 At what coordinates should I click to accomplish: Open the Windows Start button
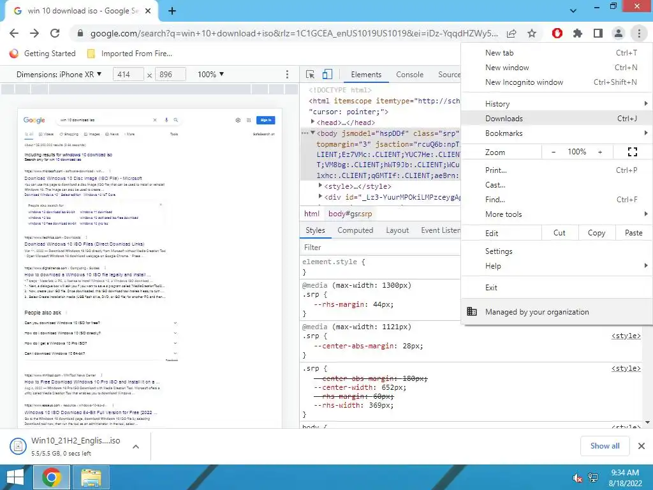[15, 477]
